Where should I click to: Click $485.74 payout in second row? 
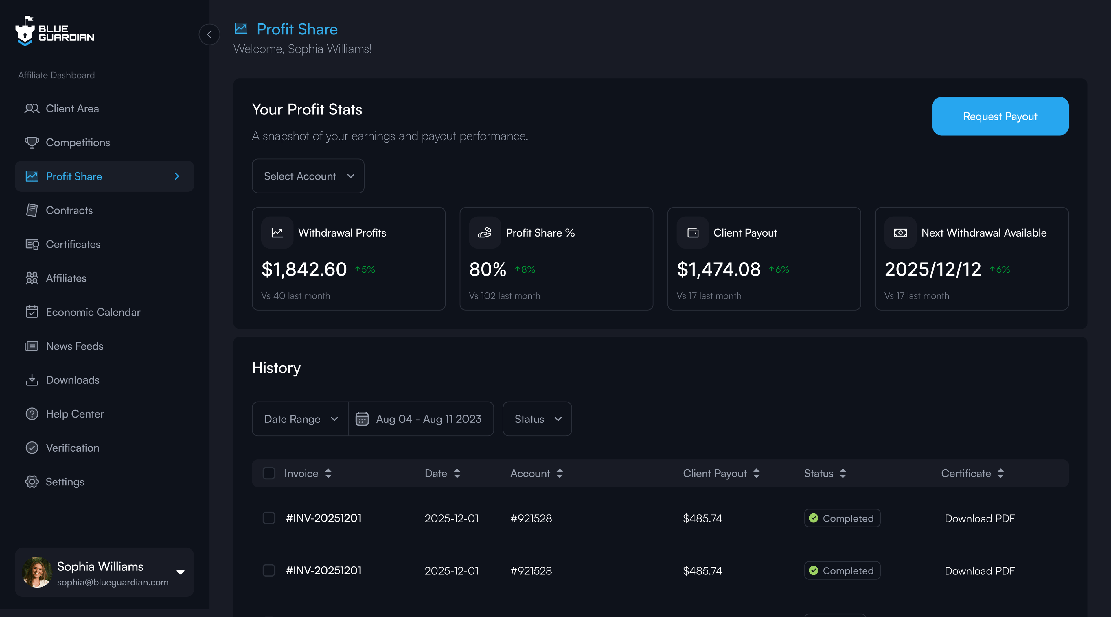(x=702, y=571)
